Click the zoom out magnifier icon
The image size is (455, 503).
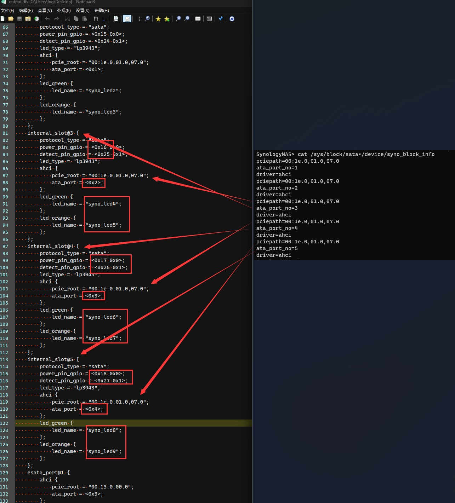click(x=187, y=19)
